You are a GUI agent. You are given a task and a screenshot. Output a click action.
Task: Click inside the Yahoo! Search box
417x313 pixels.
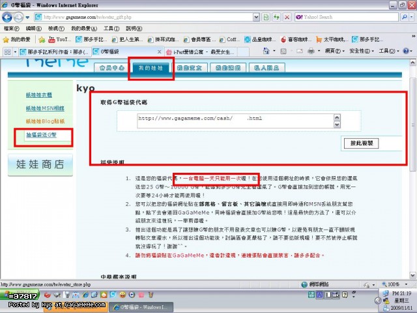(x=347, y=18)
